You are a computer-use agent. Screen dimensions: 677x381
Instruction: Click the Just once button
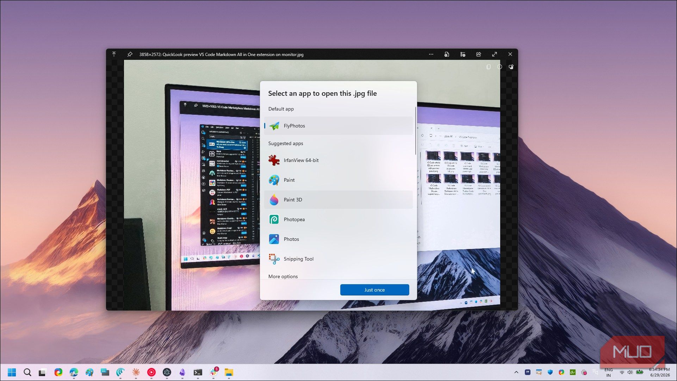[x=374, y=290]
